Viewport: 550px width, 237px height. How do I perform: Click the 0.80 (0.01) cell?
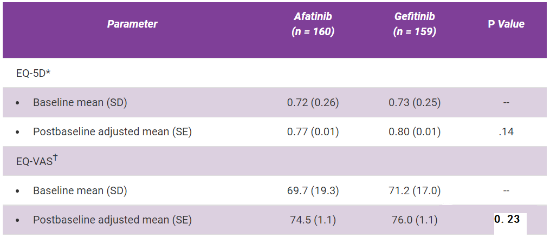[x=415, y=131]
